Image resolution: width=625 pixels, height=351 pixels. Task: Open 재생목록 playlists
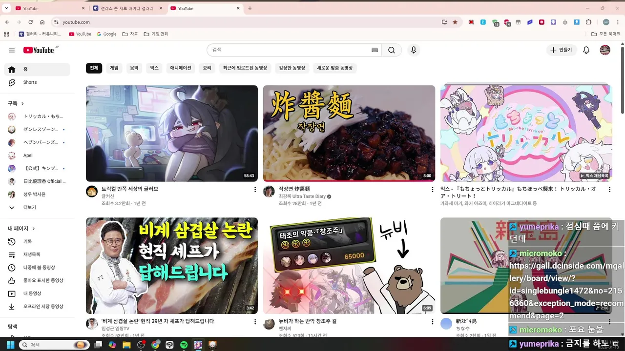point(37,254)
